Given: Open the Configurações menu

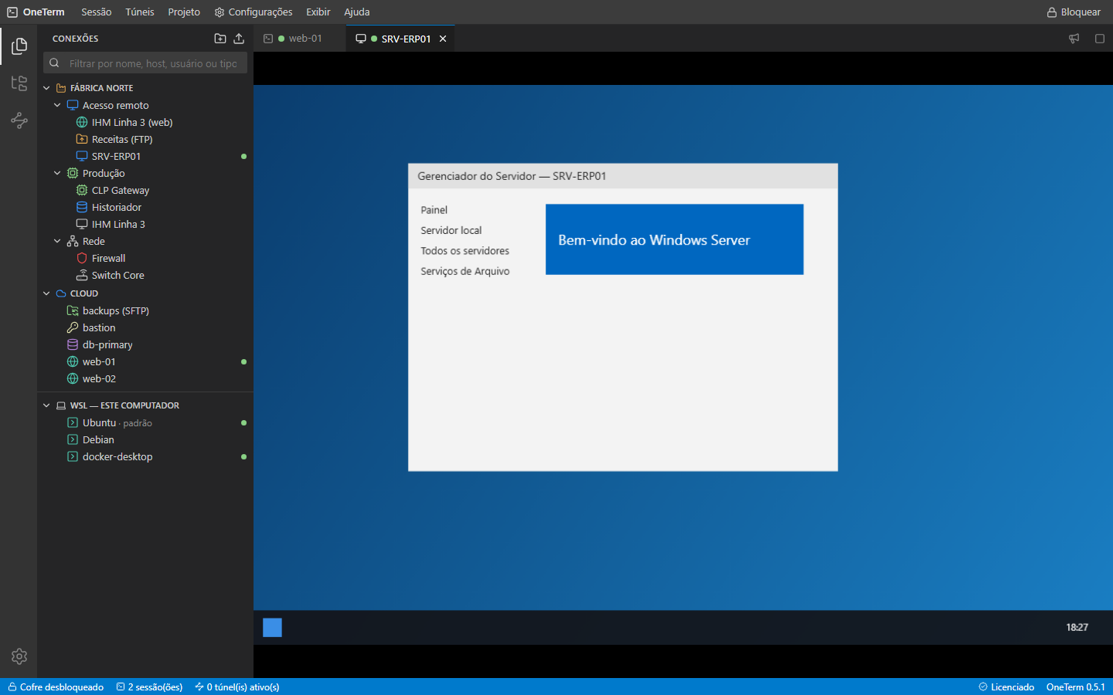Looking at the screenshot, I should (254, 12).
